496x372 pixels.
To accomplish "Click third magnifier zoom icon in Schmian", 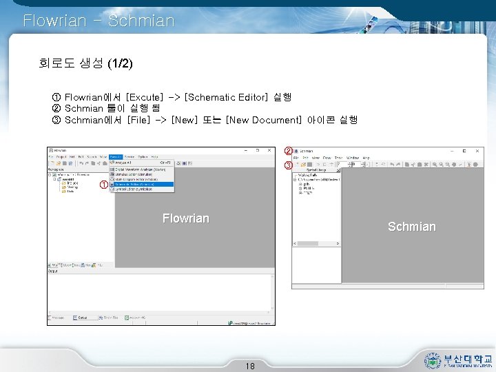I will pos(447,165).
